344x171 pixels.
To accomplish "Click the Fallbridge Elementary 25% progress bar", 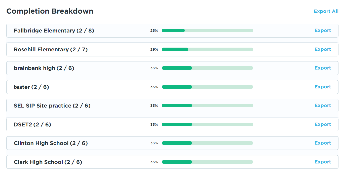I will [x=207, y=30].
